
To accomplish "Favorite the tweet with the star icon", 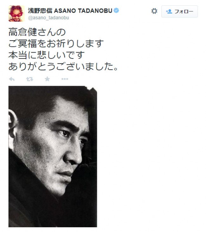I will (47, 79).
